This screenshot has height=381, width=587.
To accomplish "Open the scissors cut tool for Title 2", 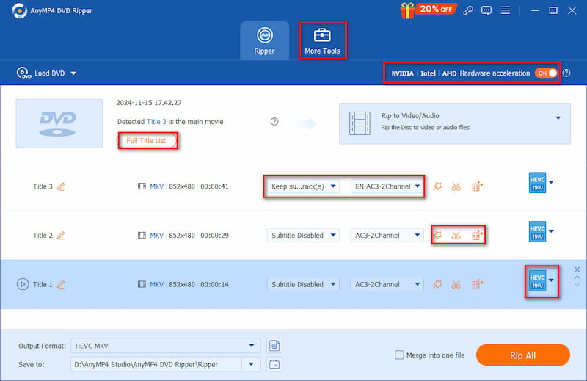I will coord(456,235).
